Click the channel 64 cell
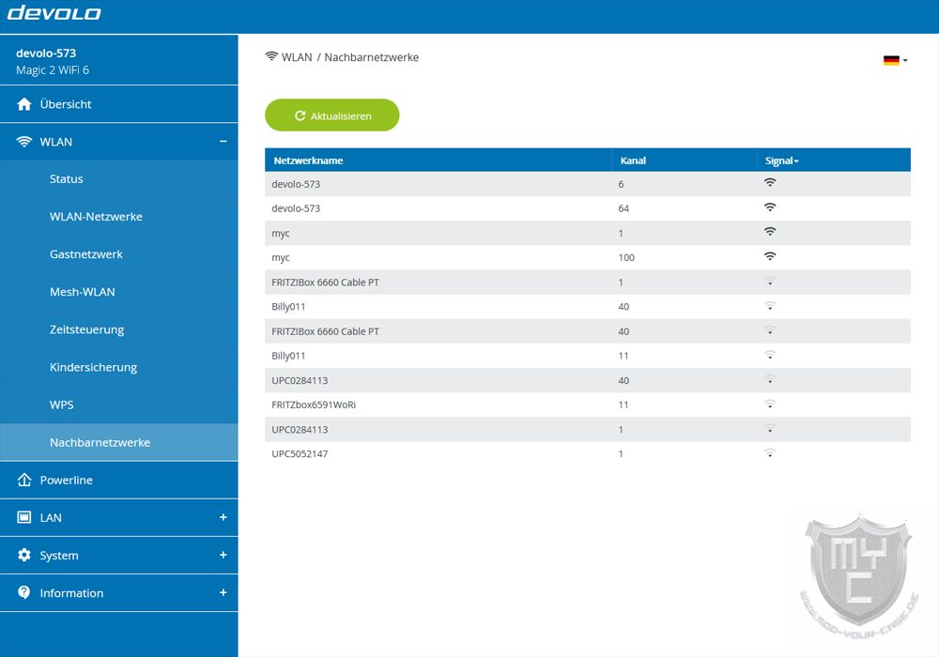This screenshot has height=657, width=939. click(623, 208)
